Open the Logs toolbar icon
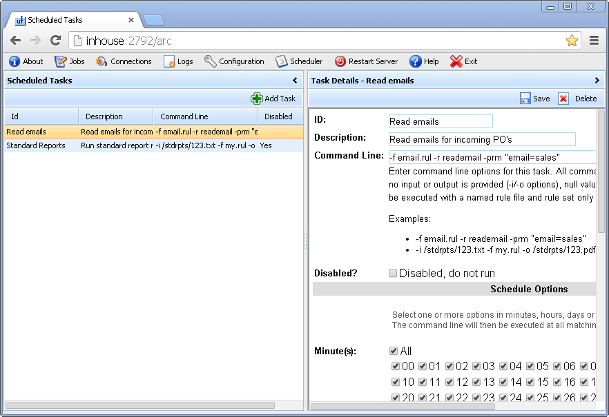Image resolution: width=609 pixels, height=417 pixels. click(x=169, y=61)
